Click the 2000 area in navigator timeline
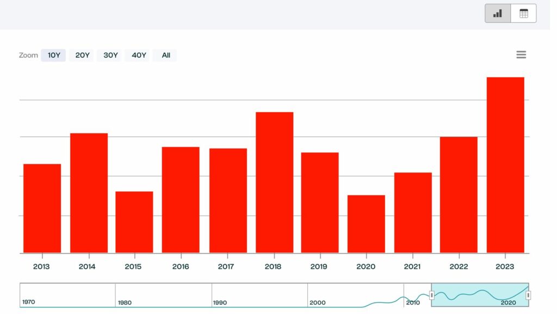 click(x=355, y=295)
